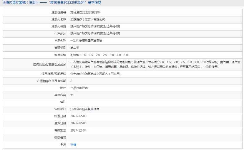
Task: Click the management category value 第二类
Action: click(x=75, y=48)
